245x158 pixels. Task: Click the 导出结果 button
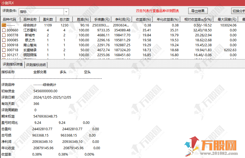[198, 11]
